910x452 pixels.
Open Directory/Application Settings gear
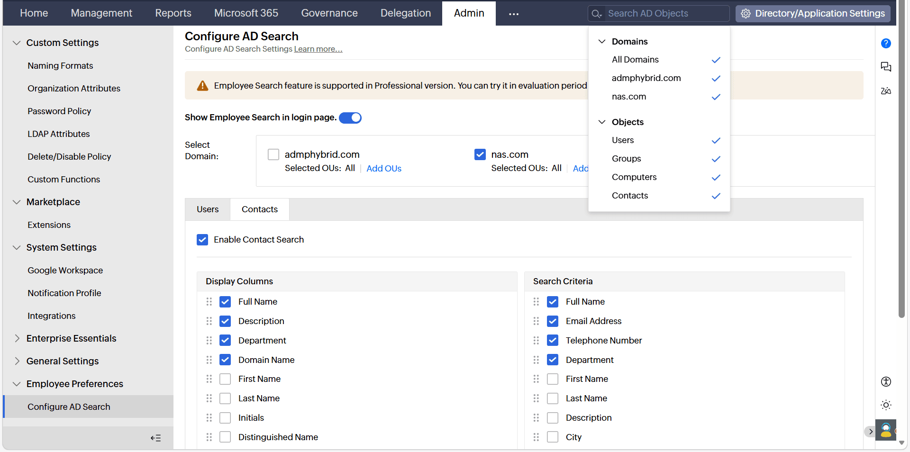click(745, 13)
